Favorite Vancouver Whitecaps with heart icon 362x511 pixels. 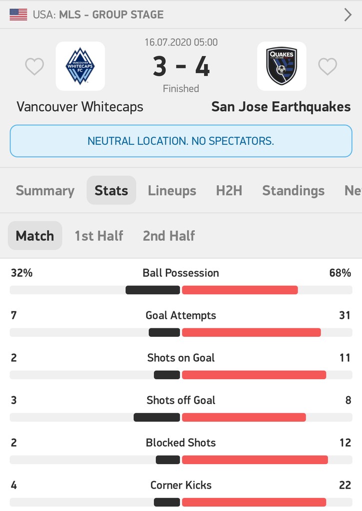(x=34, y=66)
